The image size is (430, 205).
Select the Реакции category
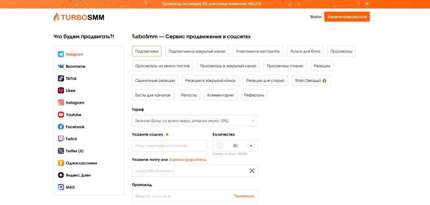(x=322, y=66)
